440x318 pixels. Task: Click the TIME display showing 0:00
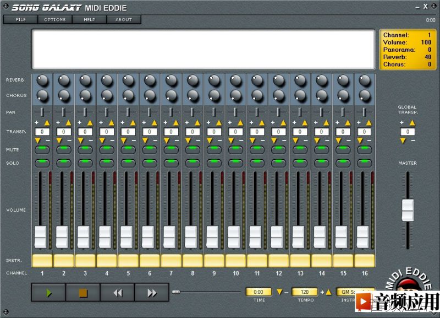[x=258, y=292]
